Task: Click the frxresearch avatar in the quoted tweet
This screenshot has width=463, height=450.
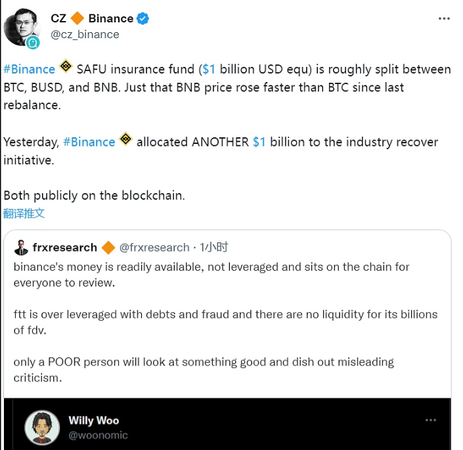Action: pos(21,248)
